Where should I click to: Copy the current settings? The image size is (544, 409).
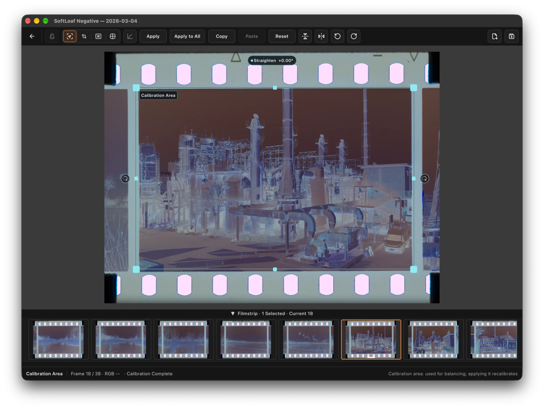(x=222, y=36)
